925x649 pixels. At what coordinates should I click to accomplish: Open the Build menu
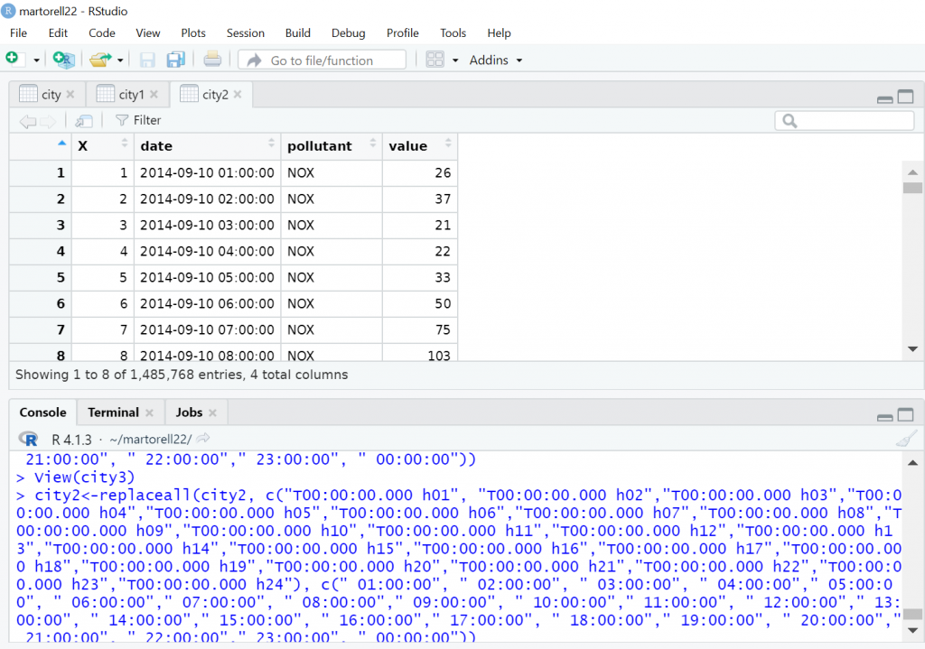click(x=298, y=33)
